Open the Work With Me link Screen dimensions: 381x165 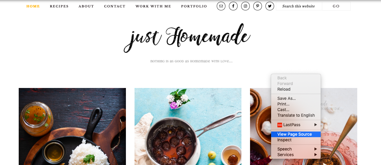pyautogui.click(x=153, y=6)
